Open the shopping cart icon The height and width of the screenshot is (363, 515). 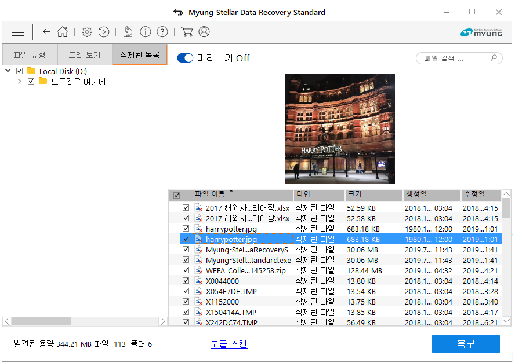coord(187,32)
